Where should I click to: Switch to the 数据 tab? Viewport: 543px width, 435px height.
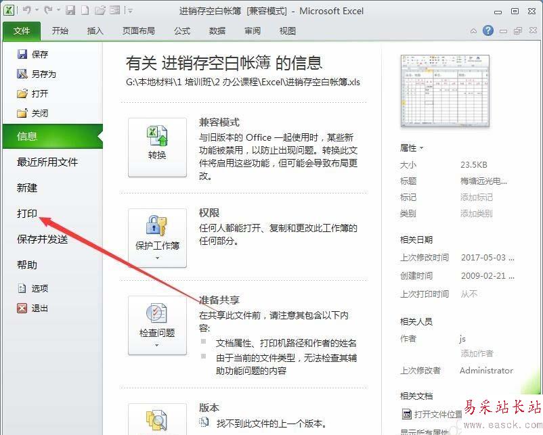pyautogui.click(x=217, y=31)
